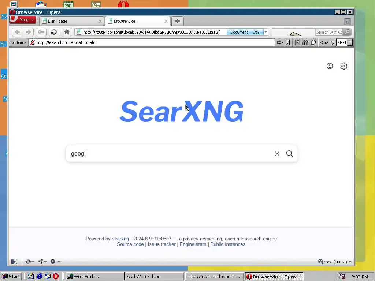Switch to the Blank page tab
375x281 pixels.
(x=72, y=21)
